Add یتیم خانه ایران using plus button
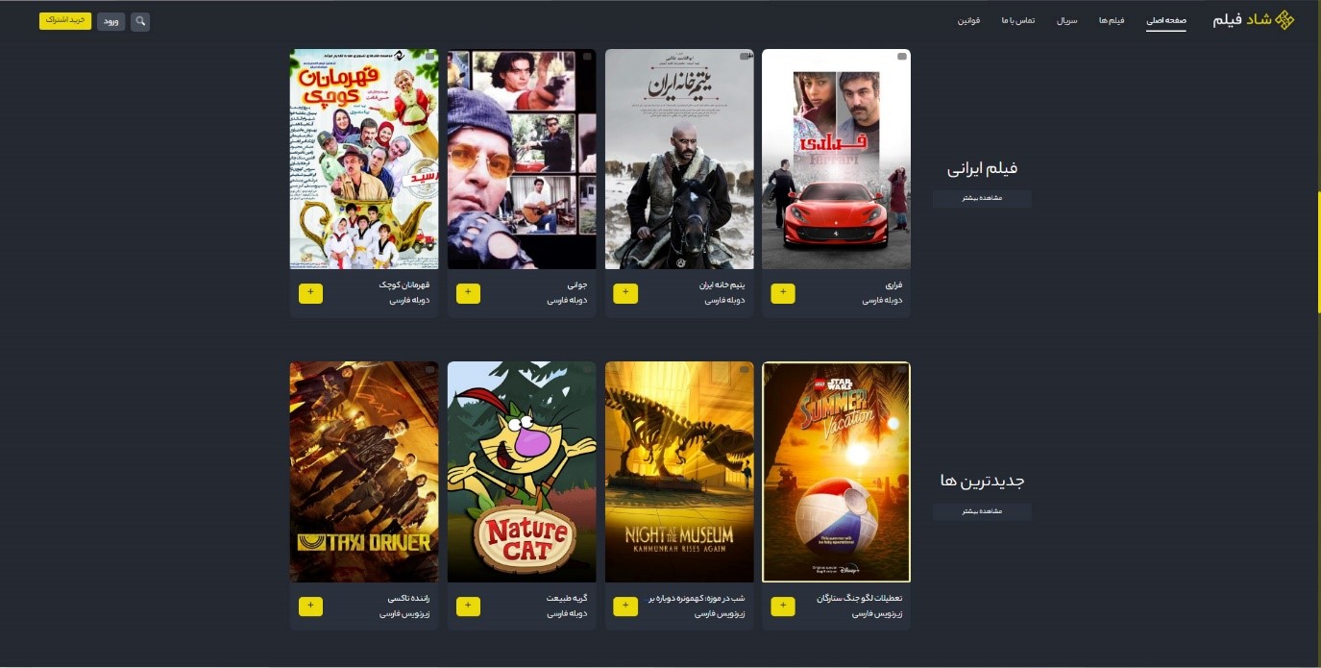1321x668 pixels. coord(625,293)
